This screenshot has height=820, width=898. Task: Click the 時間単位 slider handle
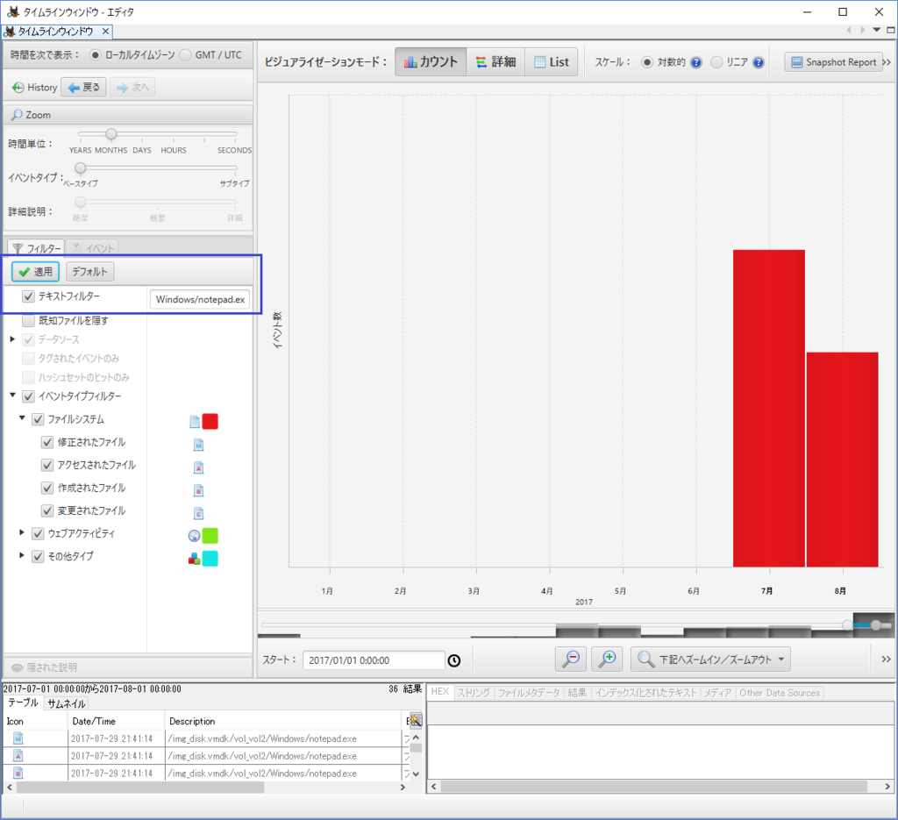pos(111,134)
